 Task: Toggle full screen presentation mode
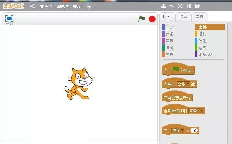(9, 18)
